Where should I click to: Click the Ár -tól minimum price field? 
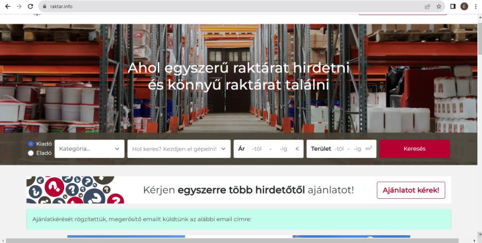pos(257,149)
